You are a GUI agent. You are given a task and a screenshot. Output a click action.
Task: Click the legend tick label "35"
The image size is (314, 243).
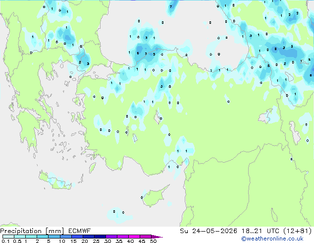(x=119, y=241)
